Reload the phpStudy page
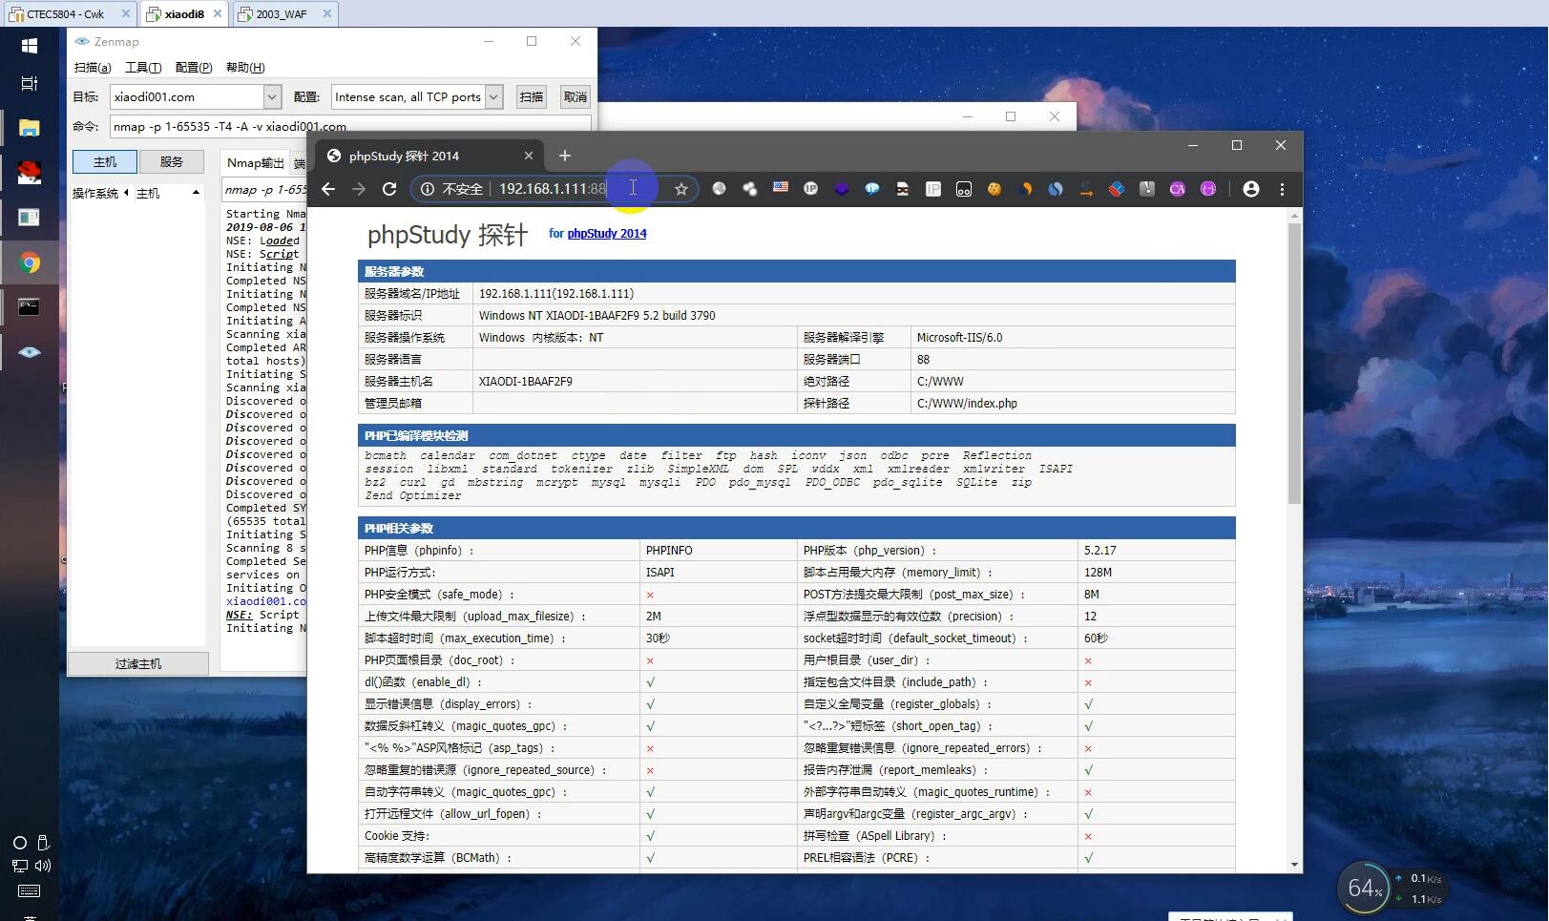 point(389,189)
